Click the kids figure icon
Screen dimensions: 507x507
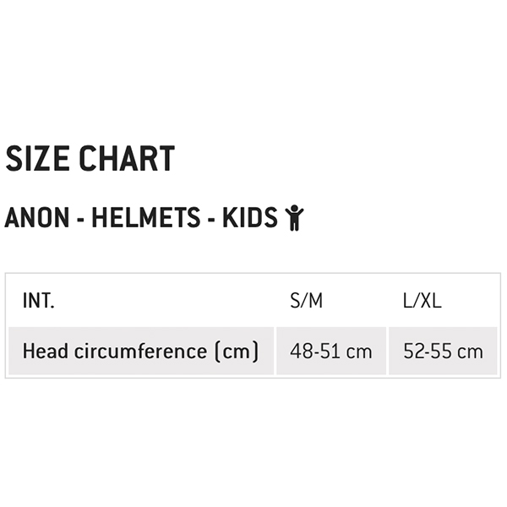pos(294,218)
